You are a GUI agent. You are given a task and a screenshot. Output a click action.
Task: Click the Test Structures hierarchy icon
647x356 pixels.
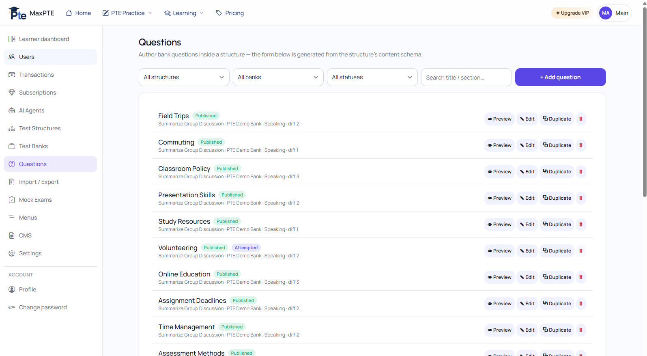12,128
